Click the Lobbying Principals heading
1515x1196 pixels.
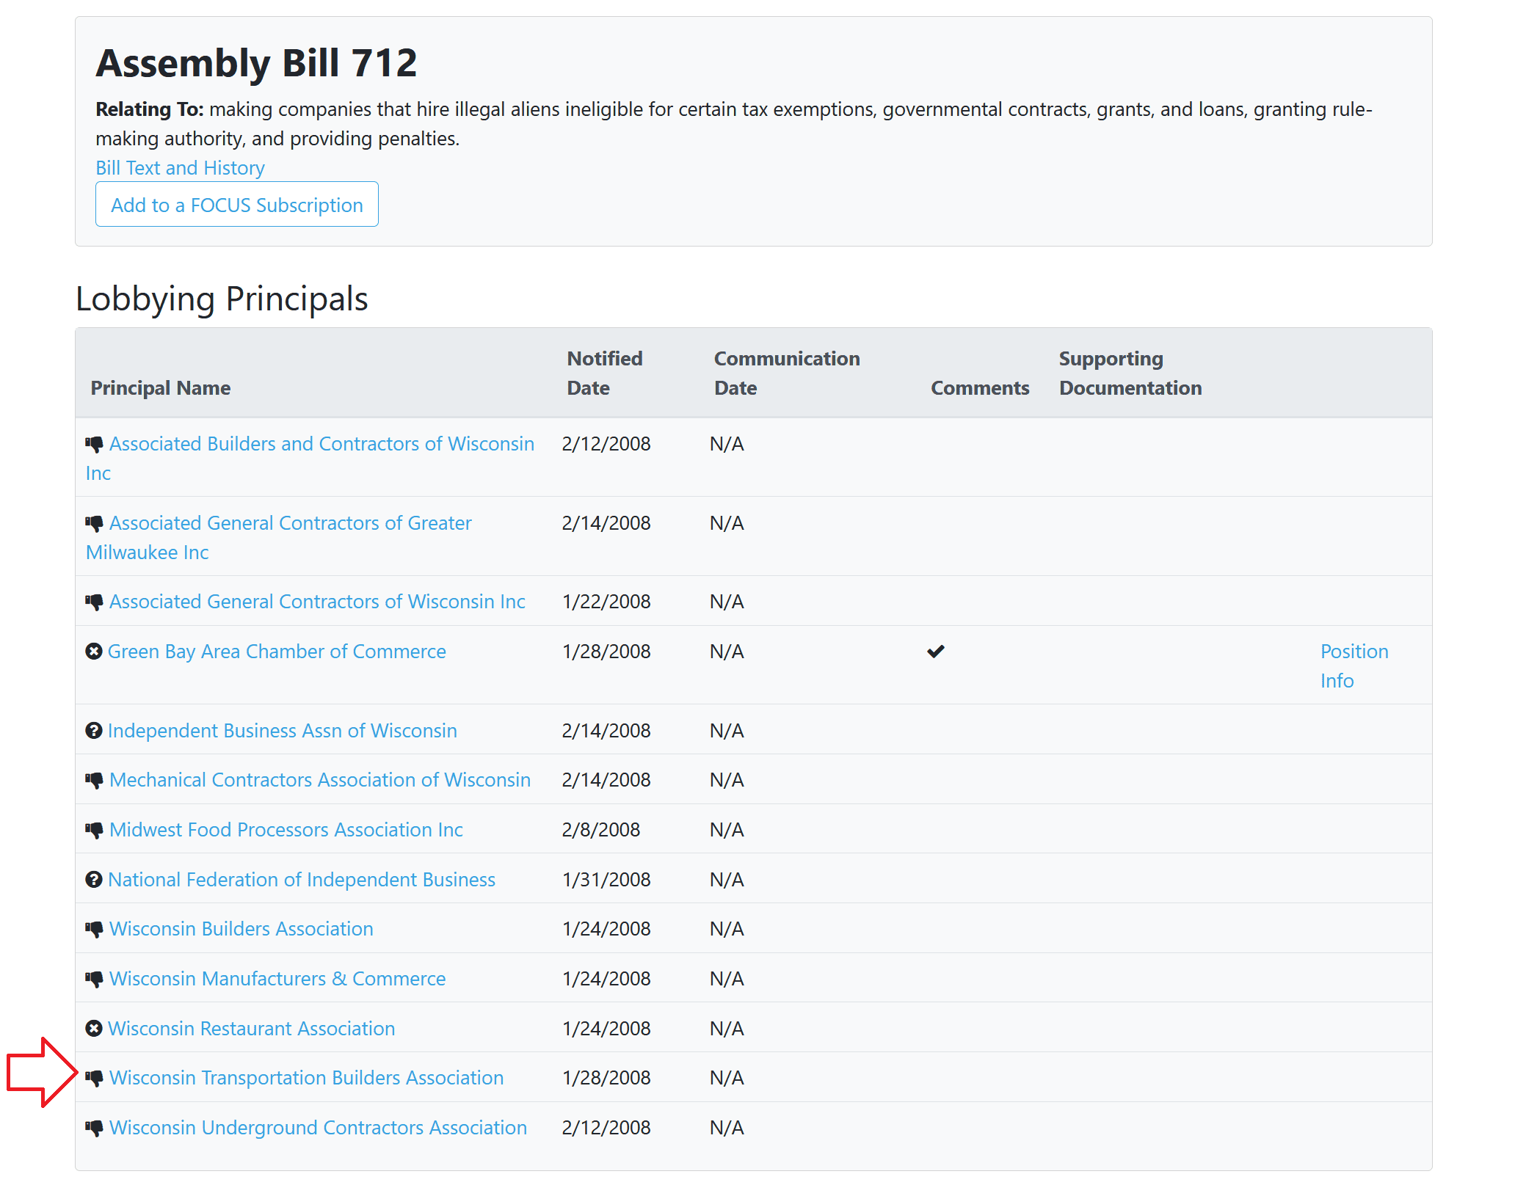[x=222, y=299]
